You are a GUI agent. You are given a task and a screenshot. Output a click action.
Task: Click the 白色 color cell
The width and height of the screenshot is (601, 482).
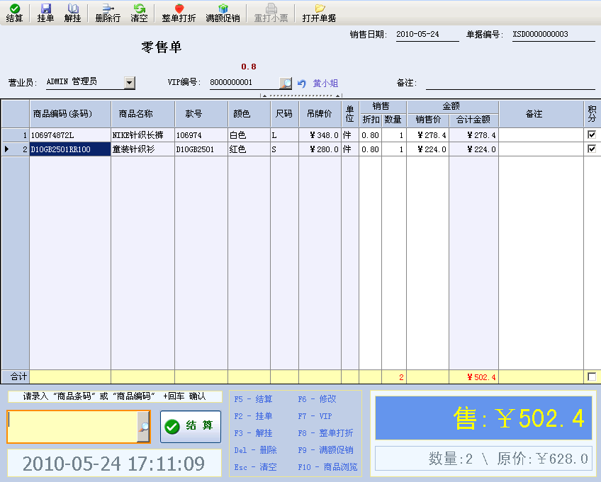point(249,135)
